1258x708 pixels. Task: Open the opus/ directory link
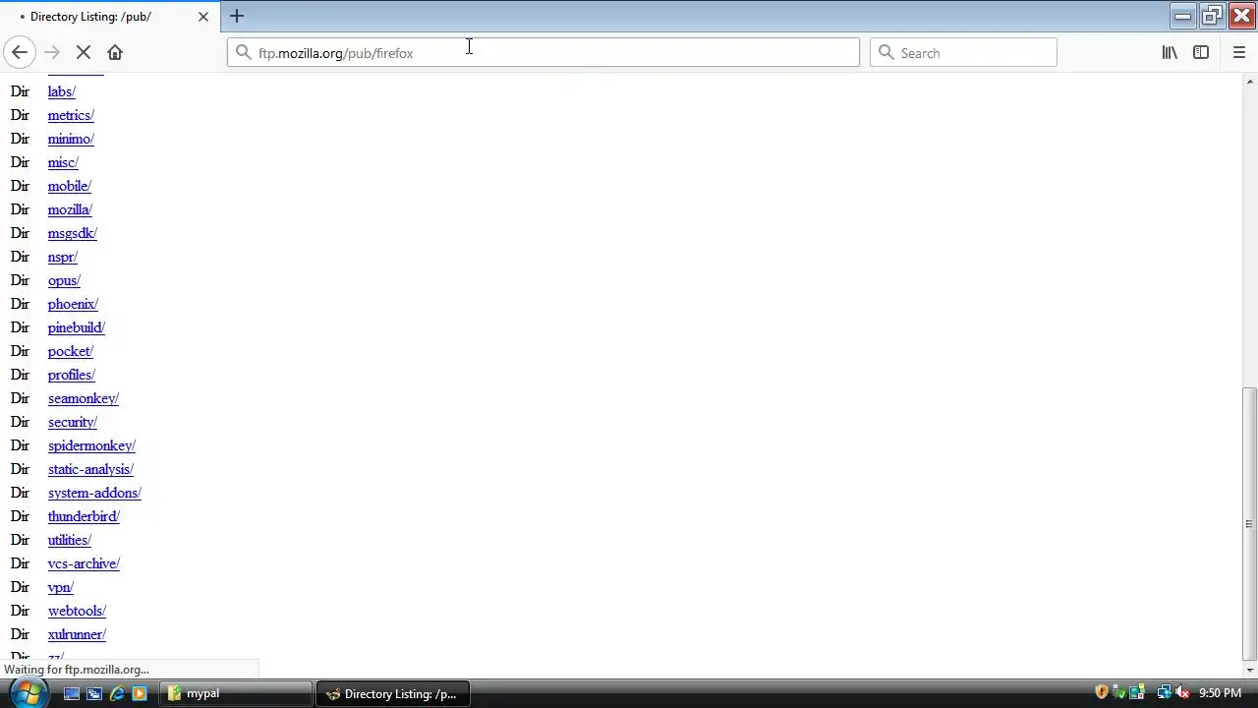(x=64, y=280)
